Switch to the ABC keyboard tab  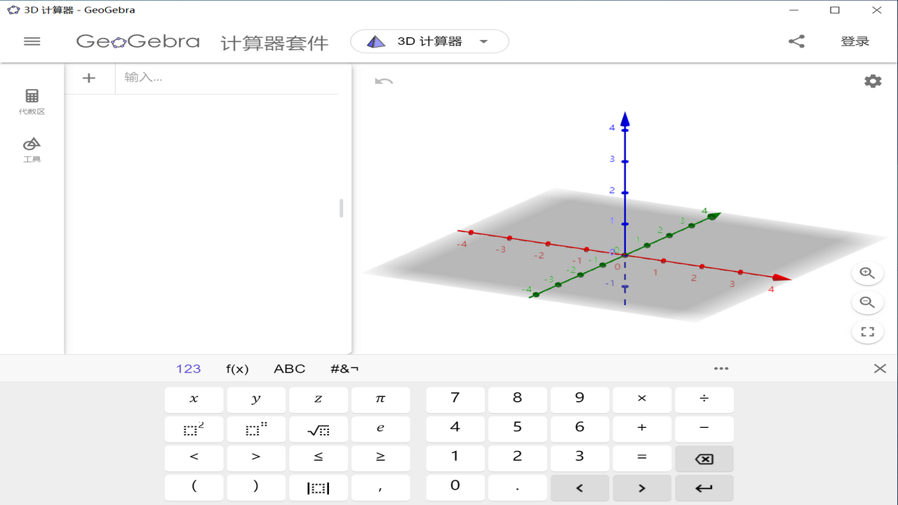[x=289, y=368]
